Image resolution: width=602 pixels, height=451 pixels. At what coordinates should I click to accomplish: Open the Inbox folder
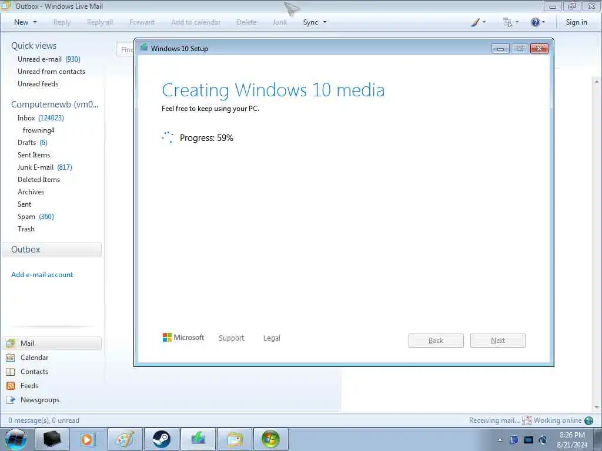click(x=41, y=117)
